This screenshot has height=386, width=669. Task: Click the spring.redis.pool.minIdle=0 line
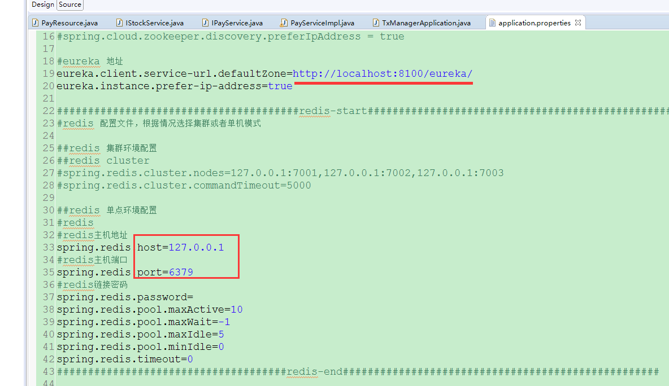pyautogui.click(x=140, y=347)
